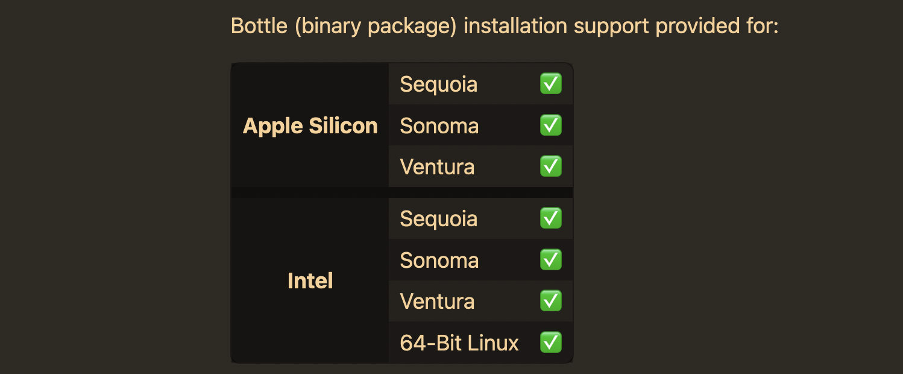Select the Intel header cell
This screenshot has width=903, height=374.
point(310,280)
